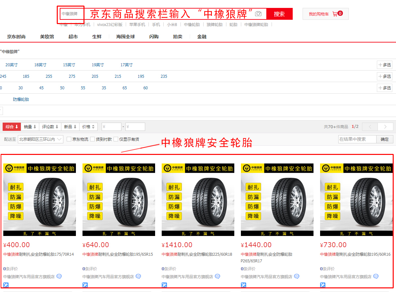Filter by 17英寸 rim size
Viewport: 396px width, 292px height.
pyautogui.click(x=126, y=65)
